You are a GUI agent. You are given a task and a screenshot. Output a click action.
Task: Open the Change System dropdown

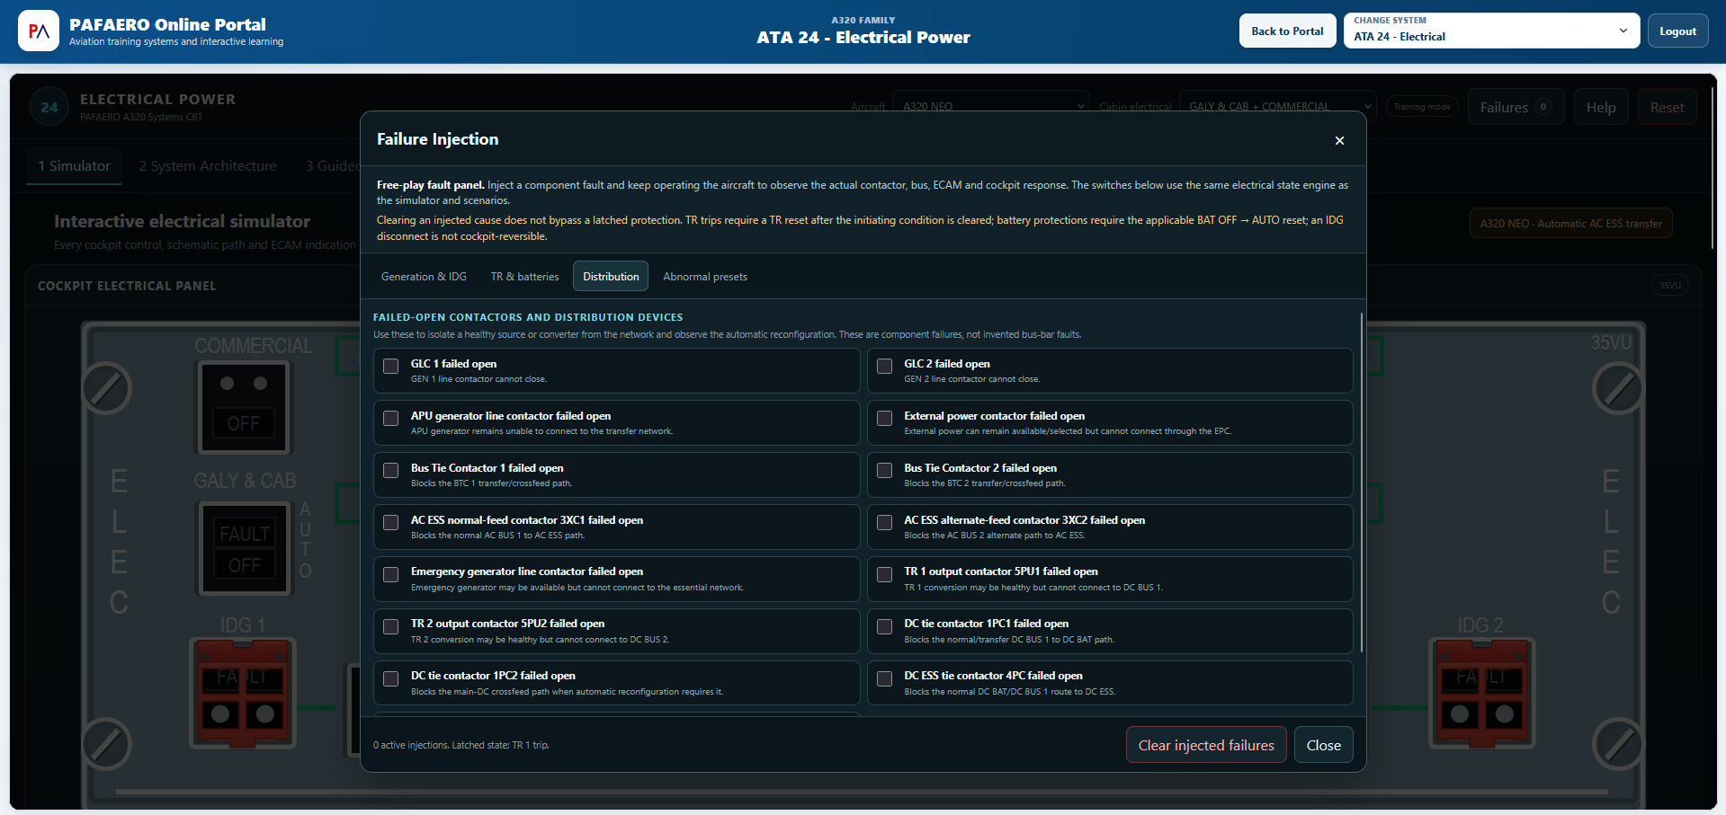tap(1491, 31)
